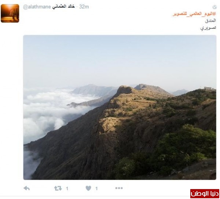View the mountain photo in full size

pos(120,107)
